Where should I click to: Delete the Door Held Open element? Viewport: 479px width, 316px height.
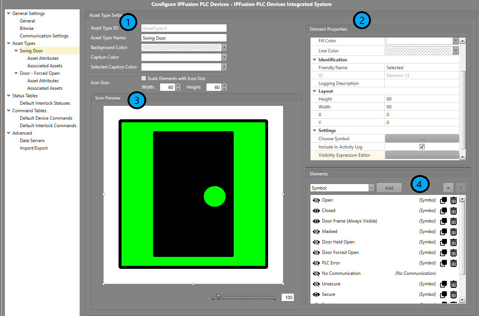(x=454, y=242)
